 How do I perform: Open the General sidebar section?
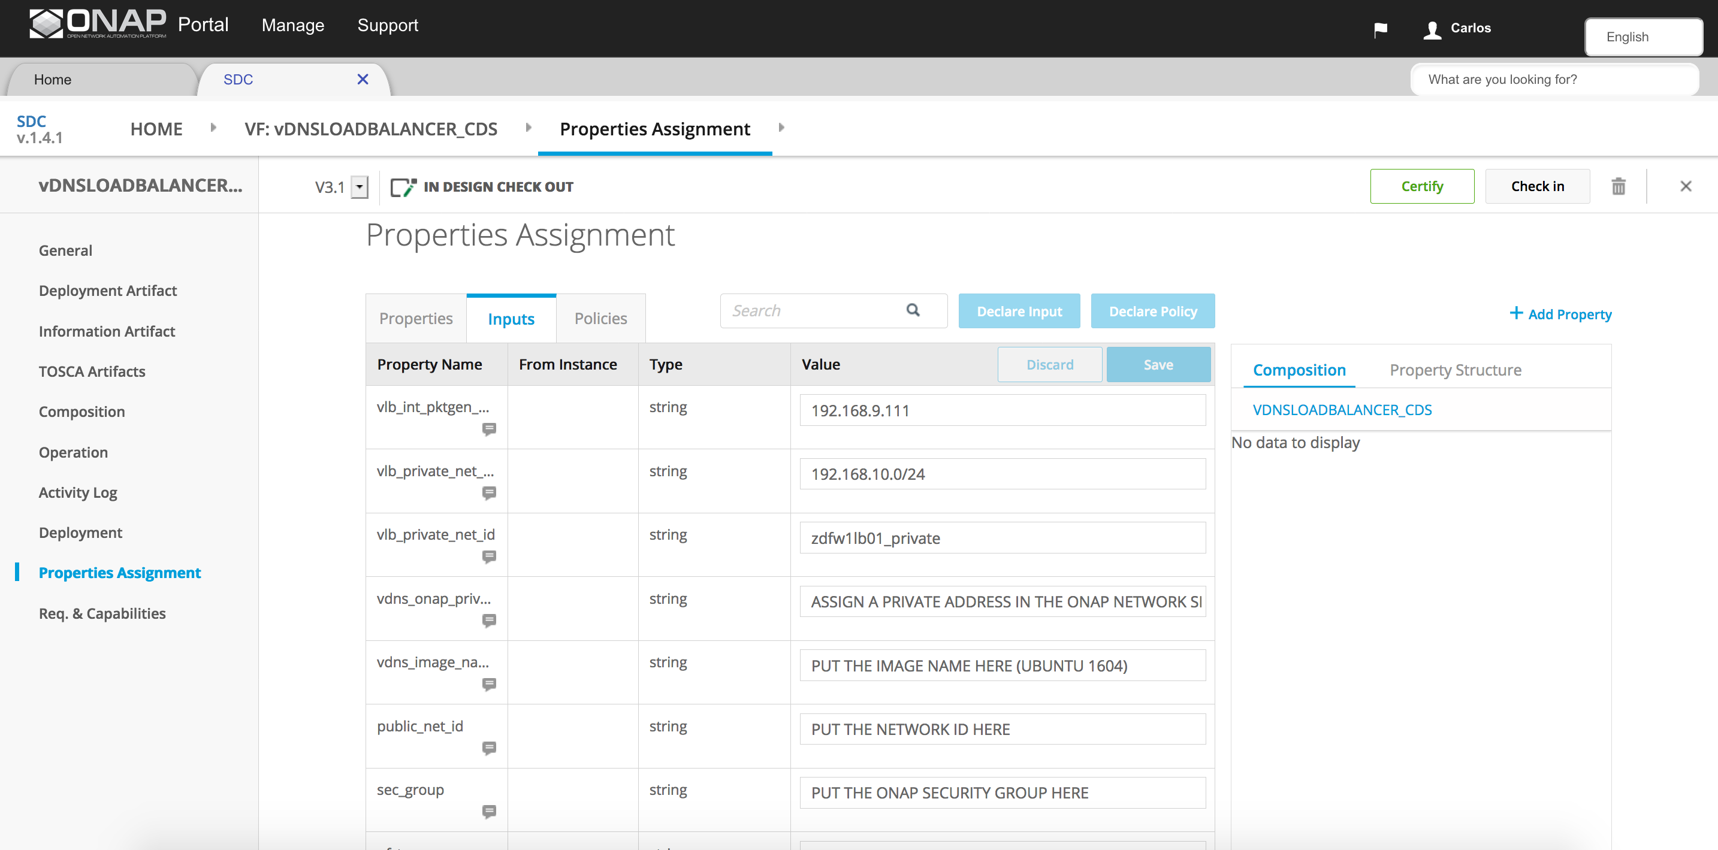65,250
